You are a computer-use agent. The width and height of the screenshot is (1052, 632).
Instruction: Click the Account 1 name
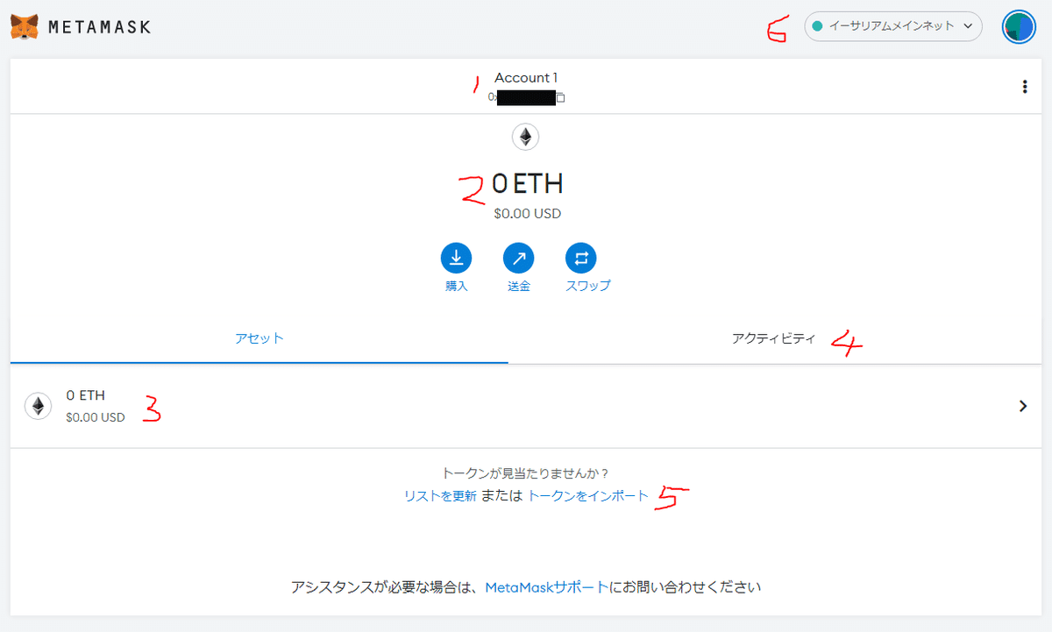pos(526,78)
